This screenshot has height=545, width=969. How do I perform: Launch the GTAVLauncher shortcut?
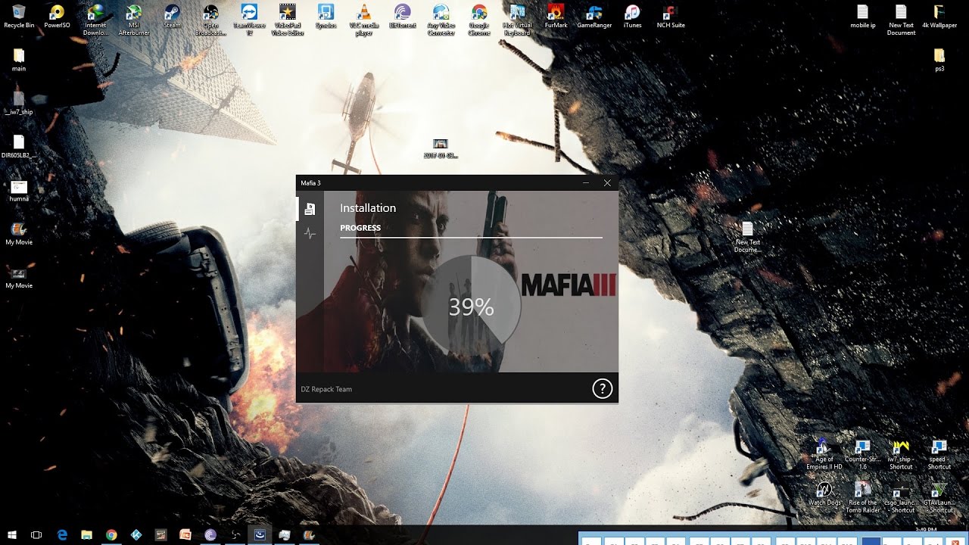(939, 498)
